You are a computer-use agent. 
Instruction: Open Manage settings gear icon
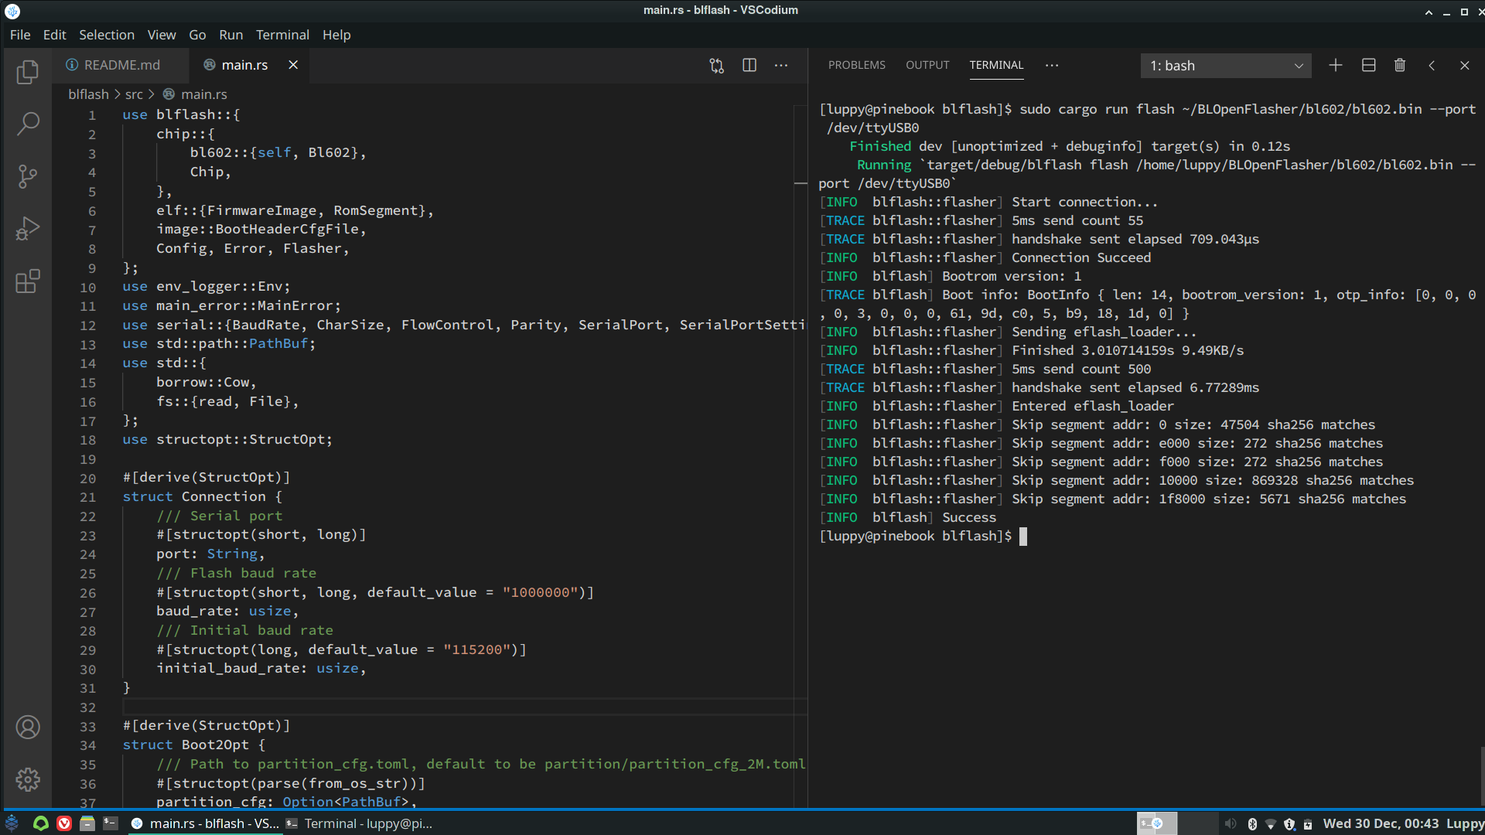[x=28, y=779]
